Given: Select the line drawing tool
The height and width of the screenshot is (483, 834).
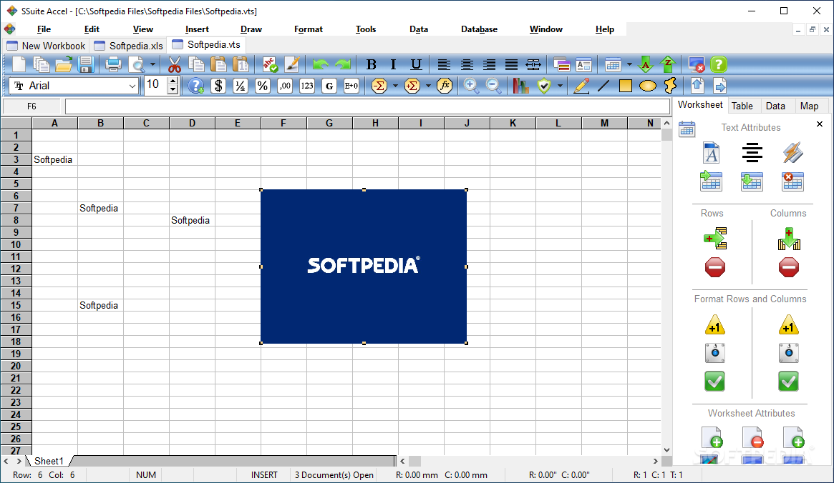Looking at the screenshot, I should coord(603,86).
